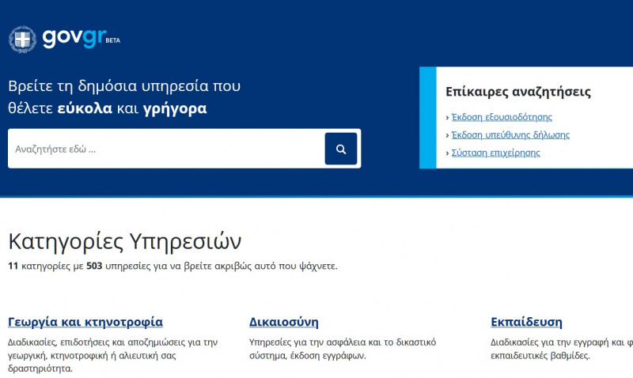This screenshot has width=633, height=378.
Task: Follow the Σύσταση επιχείρησης link
Action: point(496,153)
